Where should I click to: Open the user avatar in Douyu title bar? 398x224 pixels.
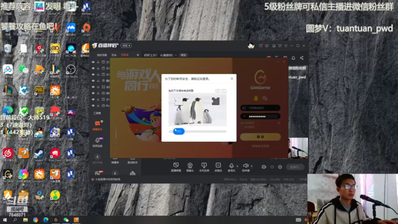[251, 46]
